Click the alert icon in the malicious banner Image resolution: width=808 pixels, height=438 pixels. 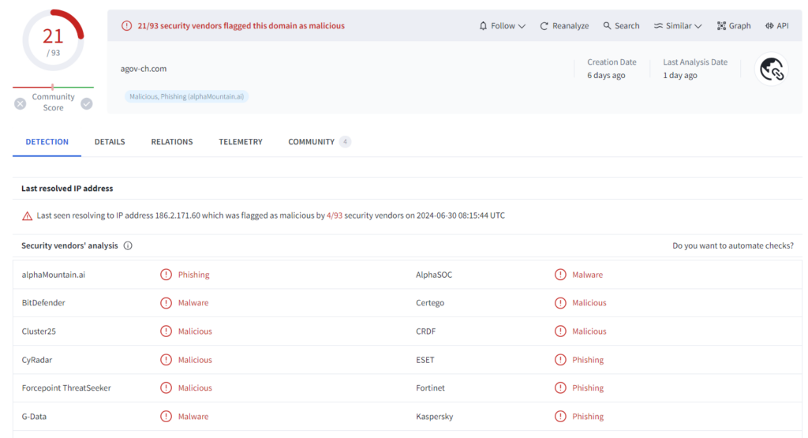click(x=127, y=26)
